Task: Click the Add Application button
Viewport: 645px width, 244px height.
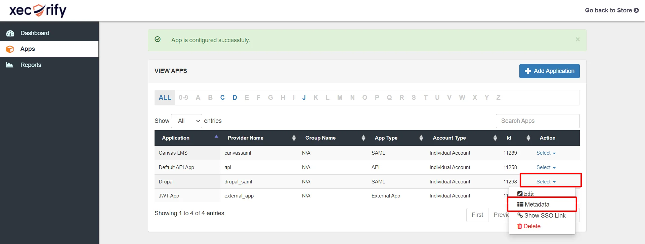Action: click(550, 71)
